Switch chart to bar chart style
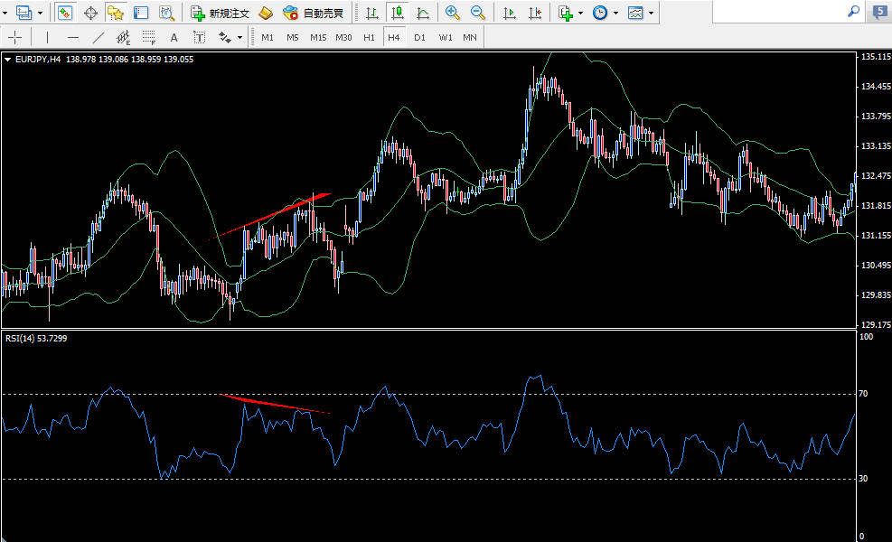The image size is (892, 542). pyautogui.click(x=372, y=13)
